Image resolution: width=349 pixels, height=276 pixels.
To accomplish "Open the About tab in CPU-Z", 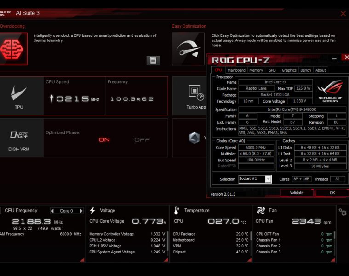I will [320, 70].
